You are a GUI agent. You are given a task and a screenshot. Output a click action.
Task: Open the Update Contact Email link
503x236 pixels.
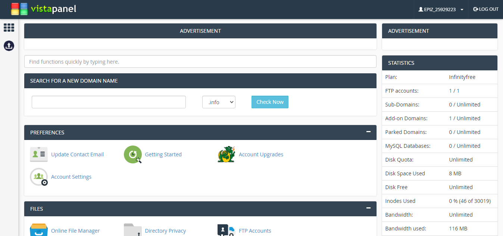pyautogui.click(x=77, y=154)
